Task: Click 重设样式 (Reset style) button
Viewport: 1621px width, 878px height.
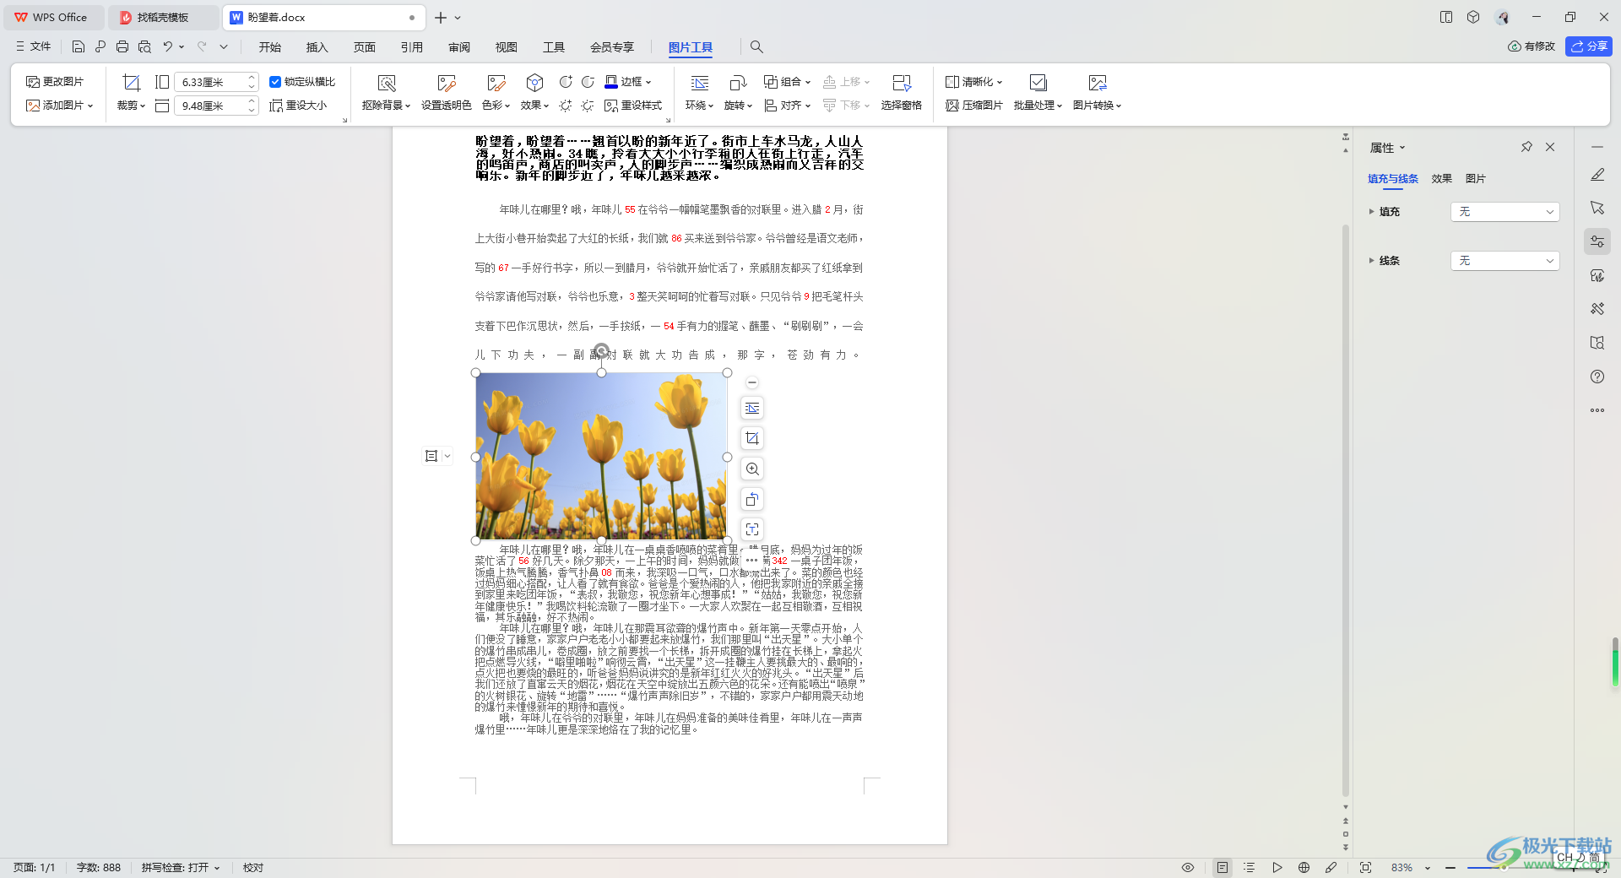Action: [633, 106]
